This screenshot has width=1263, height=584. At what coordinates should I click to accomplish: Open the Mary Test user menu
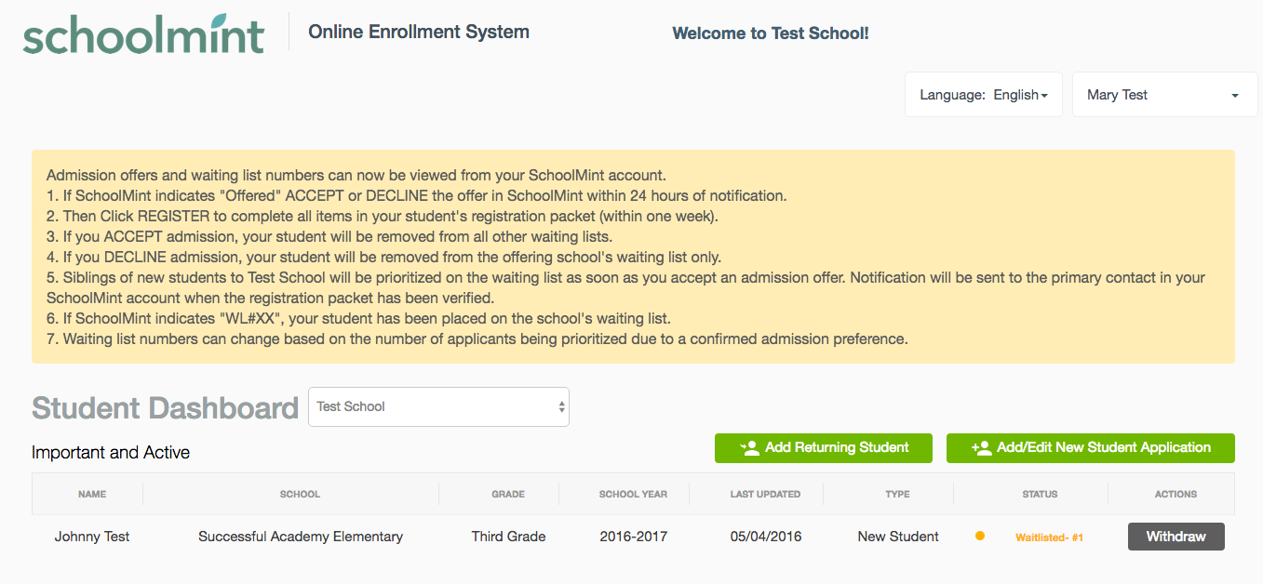(1165, 95)
